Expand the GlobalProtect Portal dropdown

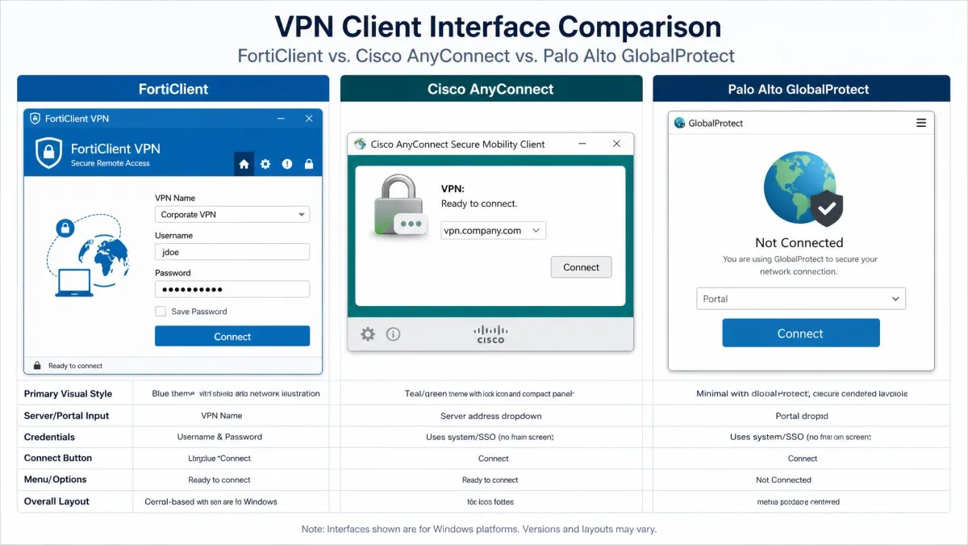(x=801, y=299)
